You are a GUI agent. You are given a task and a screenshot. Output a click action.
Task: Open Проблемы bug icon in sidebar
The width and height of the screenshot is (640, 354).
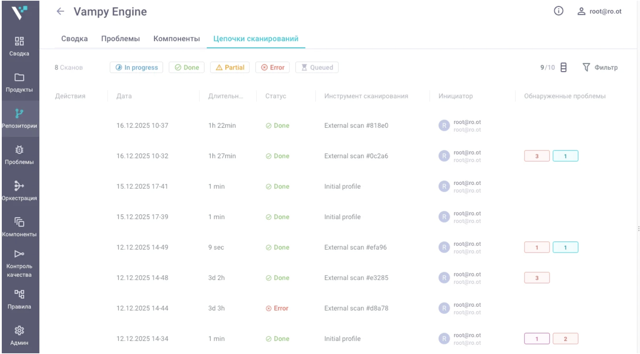click(19, 150)
